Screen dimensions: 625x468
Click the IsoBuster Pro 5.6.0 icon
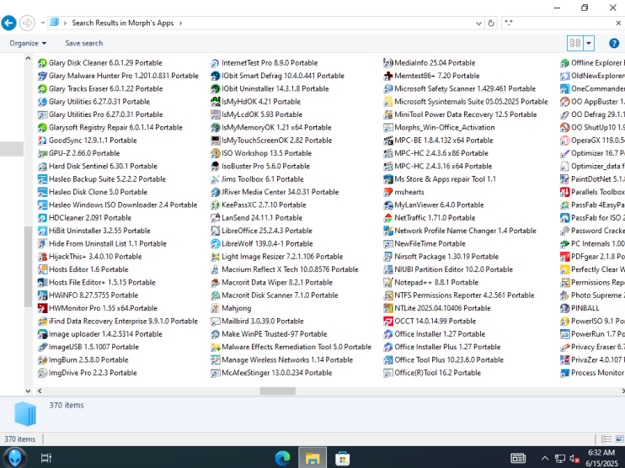pyautogui.click(x=216, y=167)
